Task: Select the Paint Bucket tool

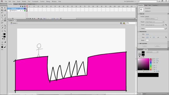Action: [5, 26]
